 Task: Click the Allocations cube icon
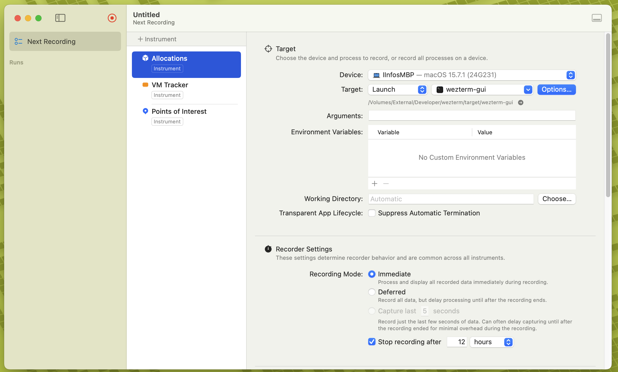pyautogui.click(x=145, y=58)
